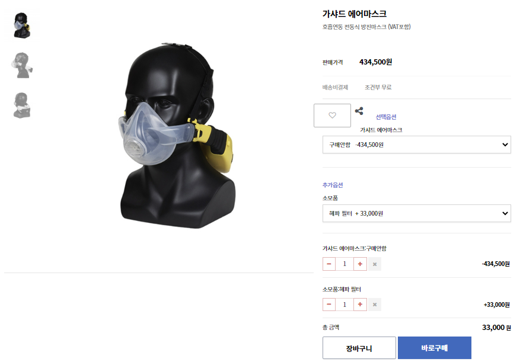Click the share icon
523x362 pixels.
[359, 111]
